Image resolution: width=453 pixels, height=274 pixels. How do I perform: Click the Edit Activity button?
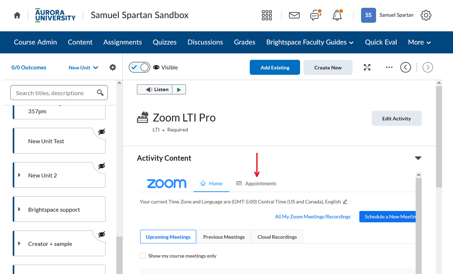397,118
